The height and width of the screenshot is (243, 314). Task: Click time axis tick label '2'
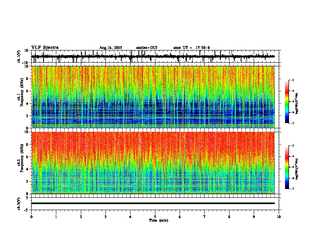[x=81, y=217]
